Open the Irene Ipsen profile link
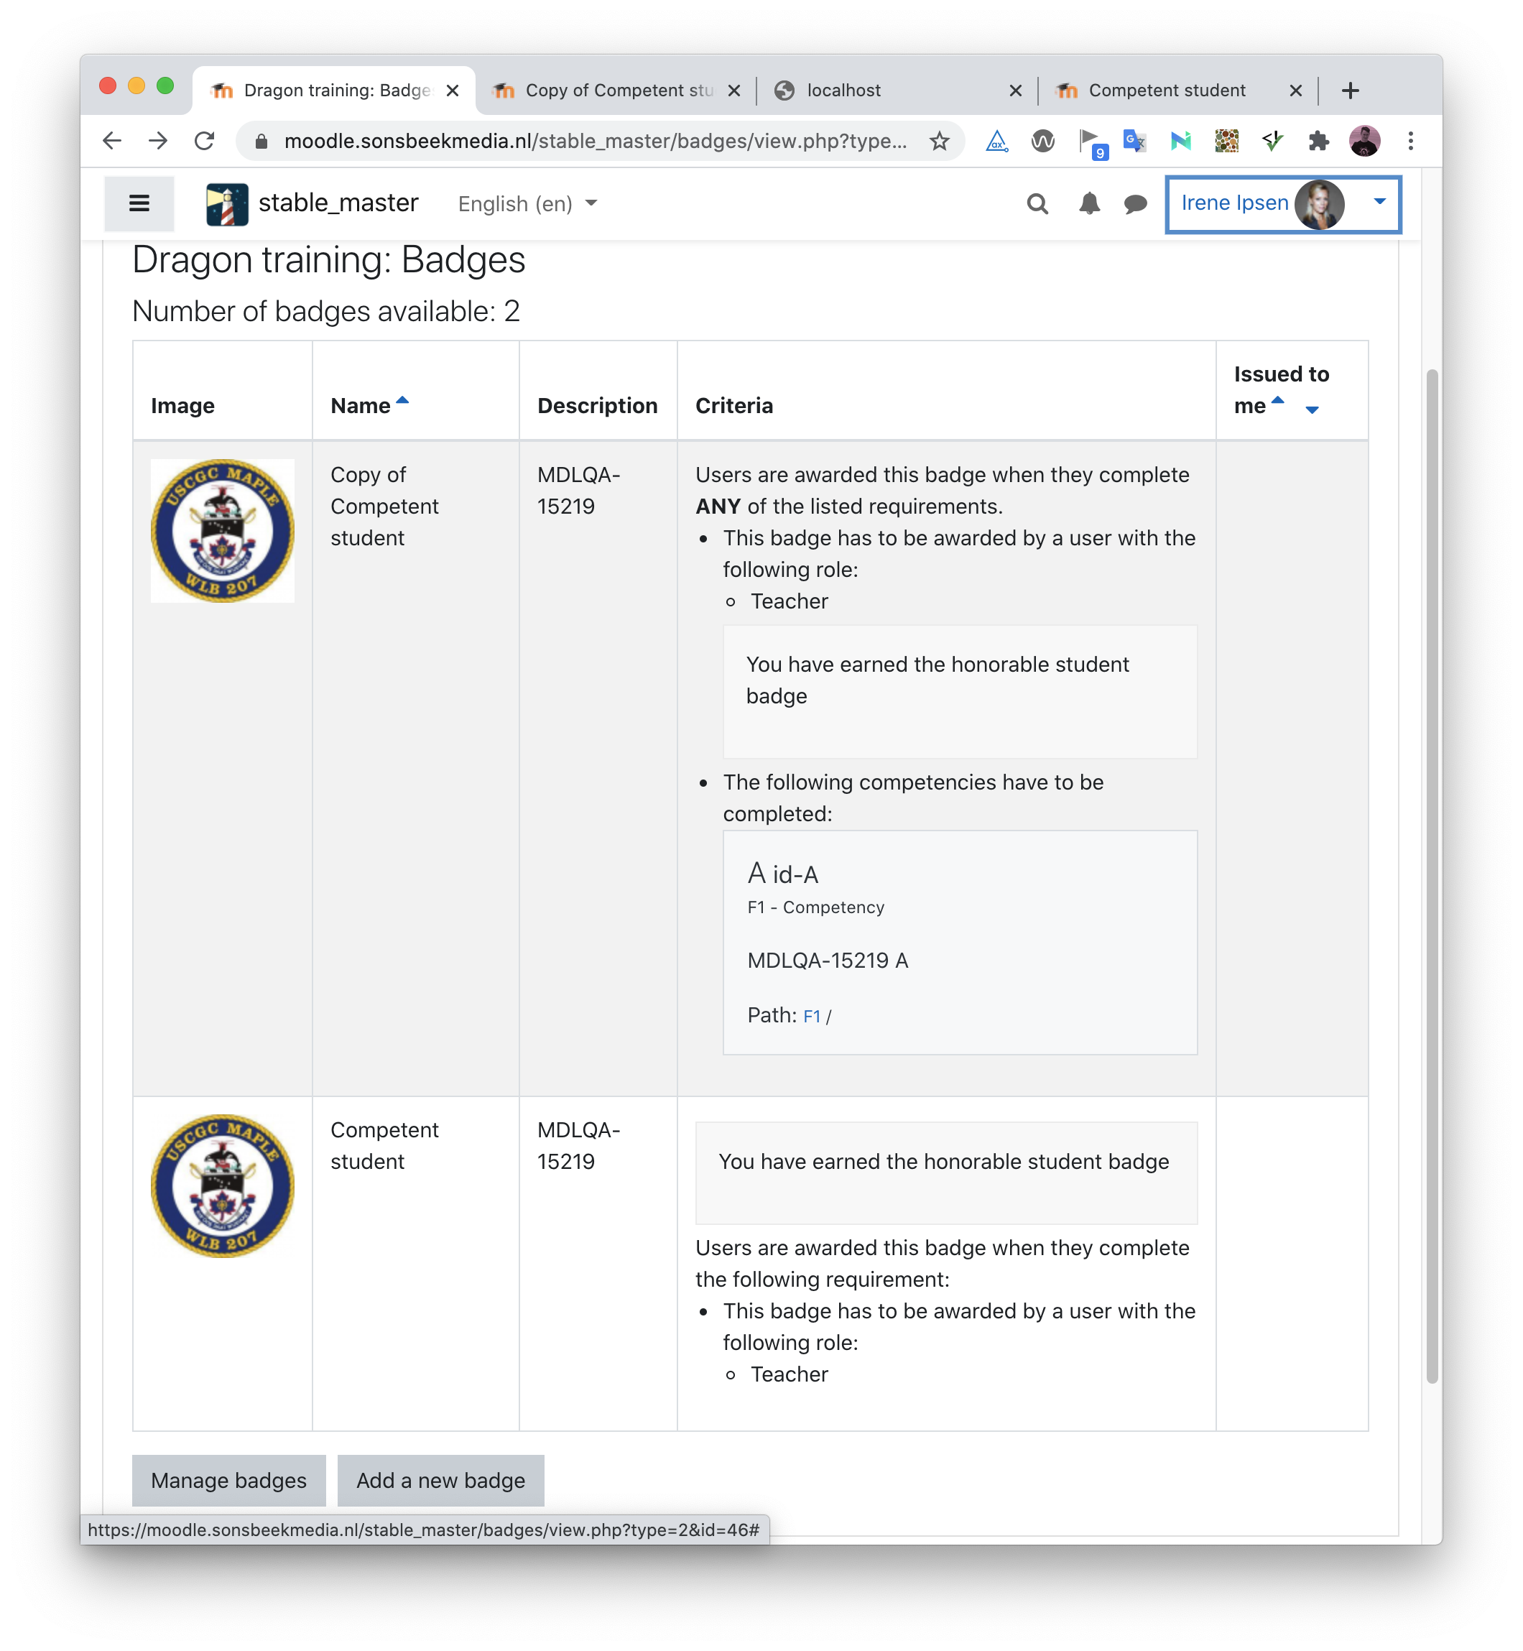The image size is (1523, 1651). point(1233,203)
